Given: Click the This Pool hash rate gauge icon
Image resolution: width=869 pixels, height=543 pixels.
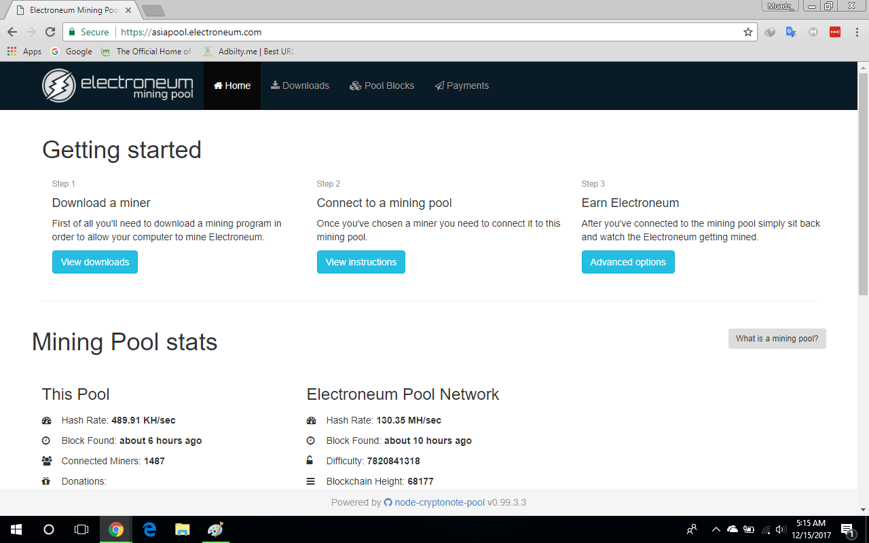Looking at the screenshot, I should 46,420.
